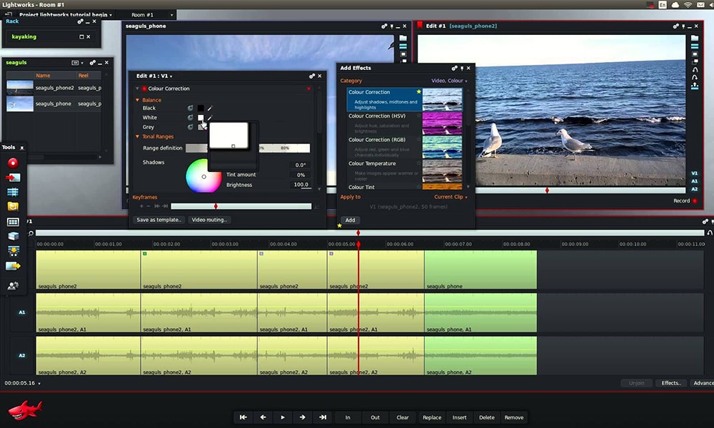Screen dimensions: 714x428
Task: Click the folder icon in Edit #1 viewer sidebar
Action: [x=695, y=39]
